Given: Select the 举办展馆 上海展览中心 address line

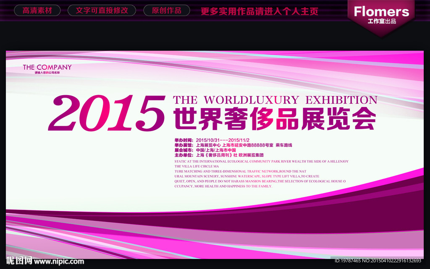Looking at the screenshot, I should pos(233,145).
